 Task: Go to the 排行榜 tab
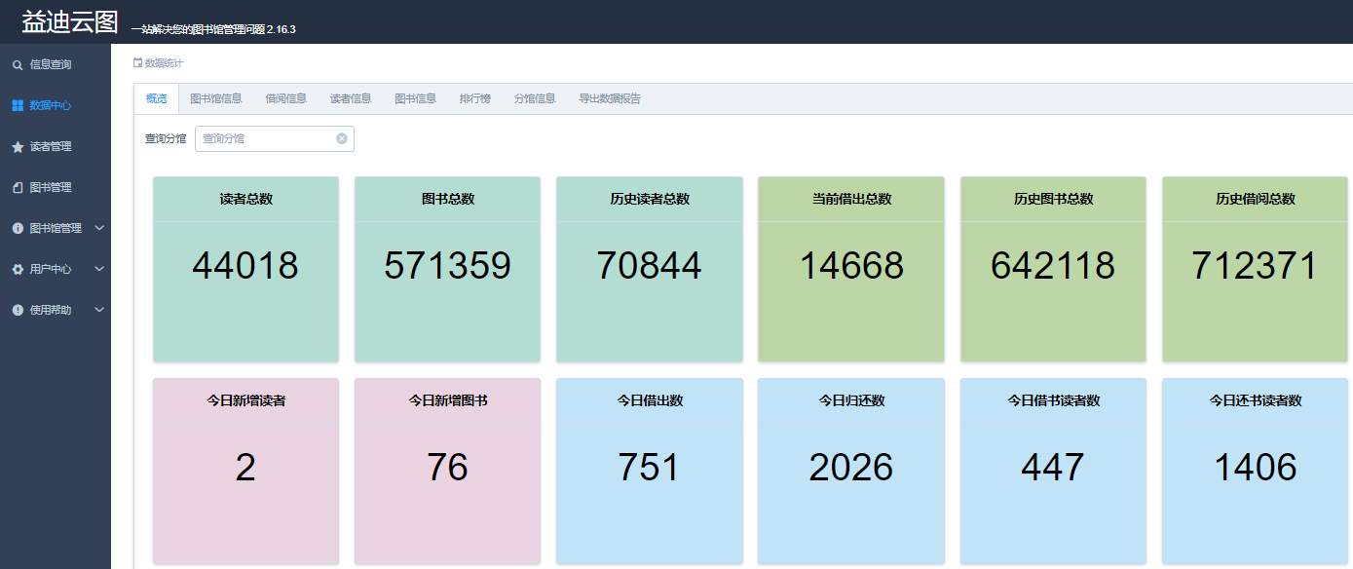474,98
